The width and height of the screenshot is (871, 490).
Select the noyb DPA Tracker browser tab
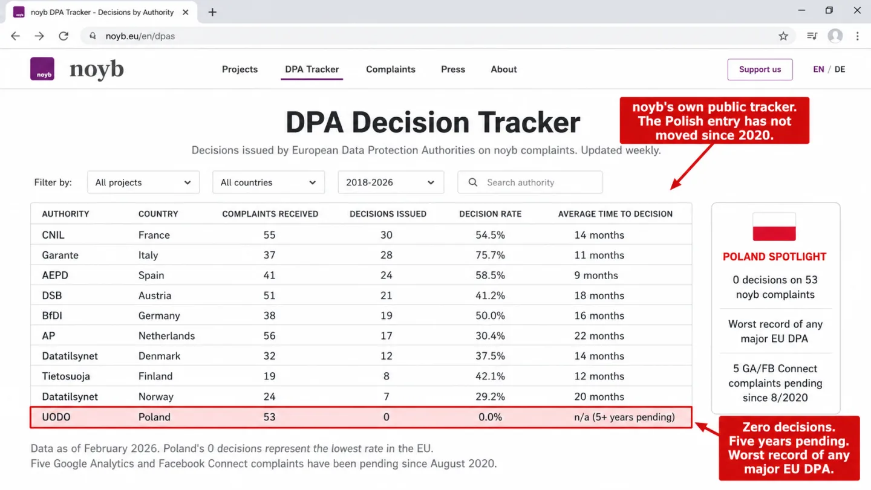pyautogui.click(x=102, y=12)
